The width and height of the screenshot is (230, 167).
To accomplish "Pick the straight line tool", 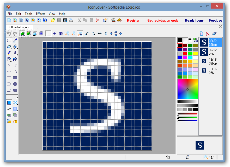I will pyautogui.click(x=9, y=65).
